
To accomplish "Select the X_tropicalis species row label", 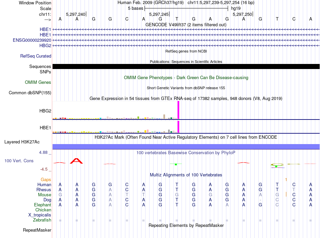I will [x=40, y=215].
